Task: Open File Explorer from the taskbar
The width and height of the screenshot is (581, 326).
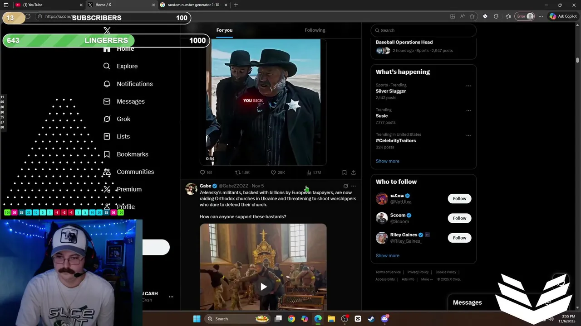Action: (x=331, y=319)
